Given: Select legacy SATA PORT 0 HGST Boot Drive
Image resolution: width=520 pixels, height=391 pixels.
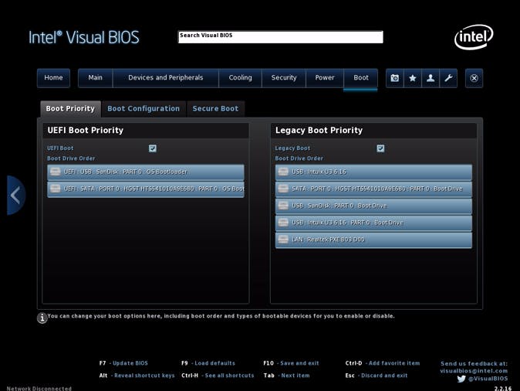Looking at the screenshot, I should pos(373,189).
